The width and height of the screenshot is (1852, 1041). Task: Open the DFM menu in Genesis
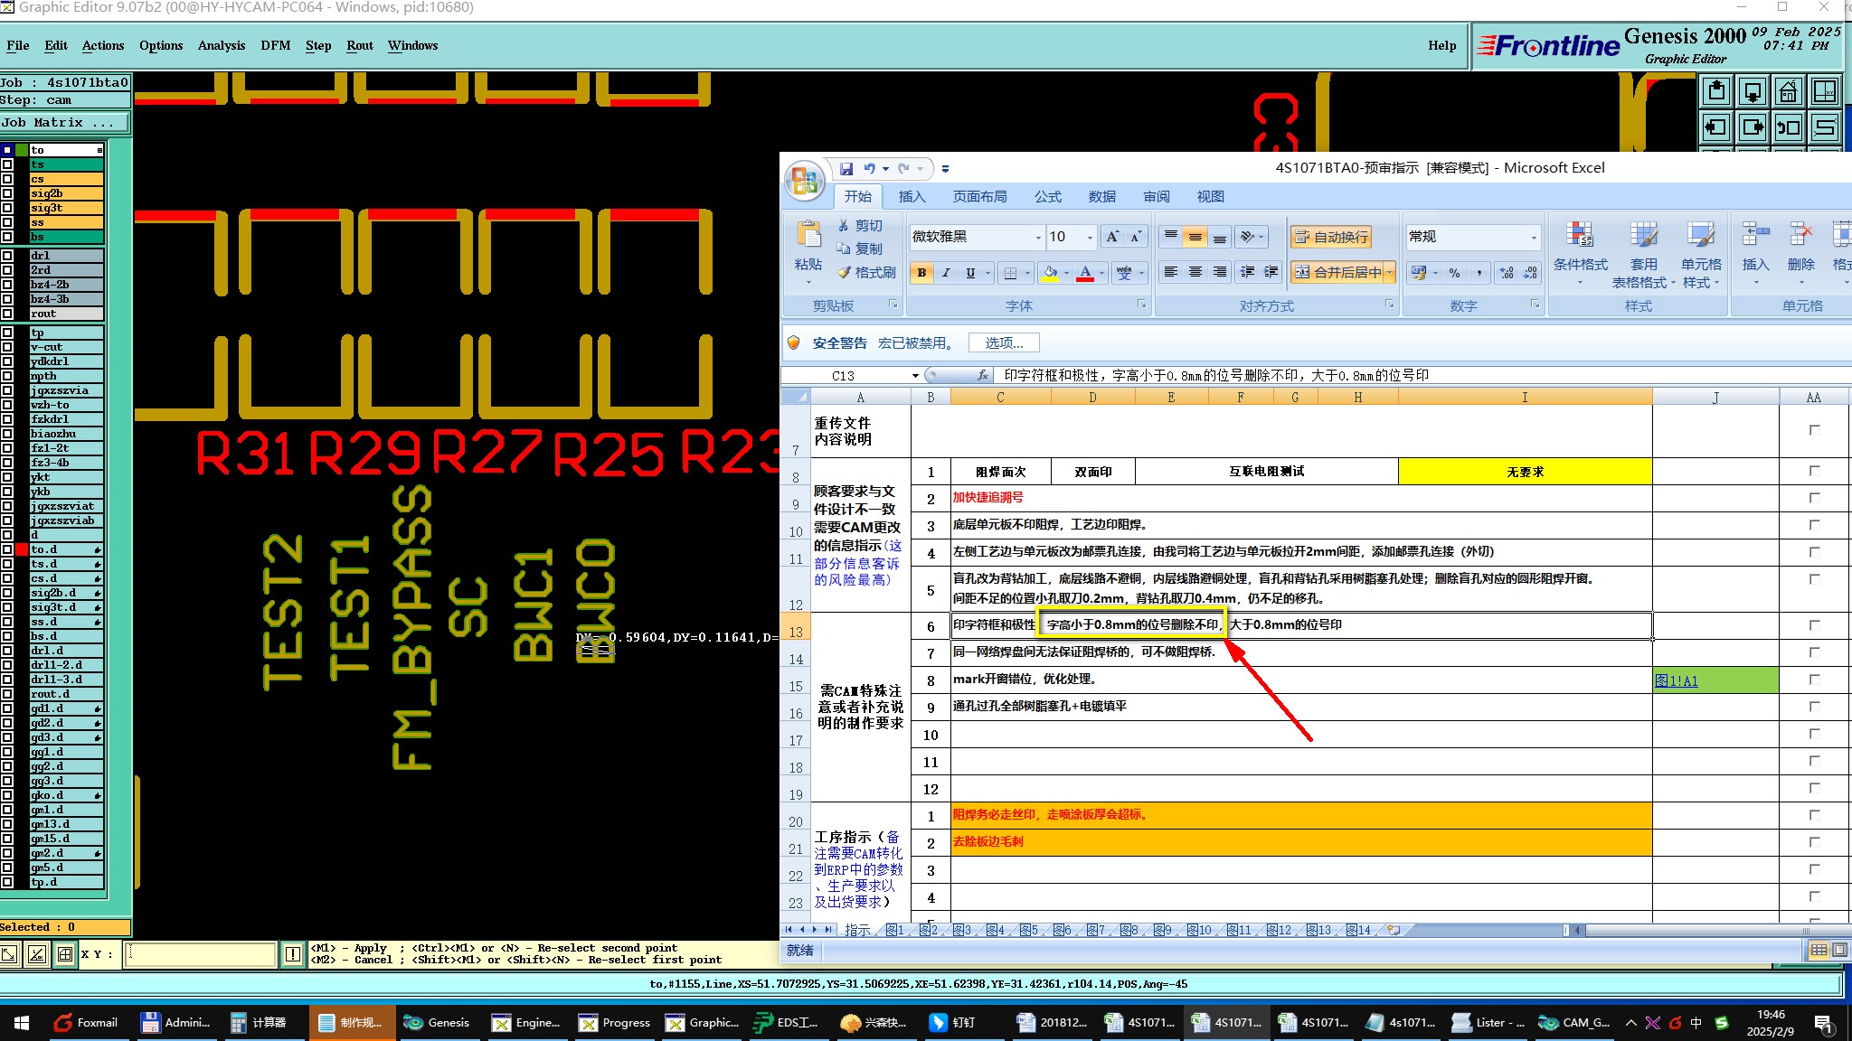pos(275,45)
